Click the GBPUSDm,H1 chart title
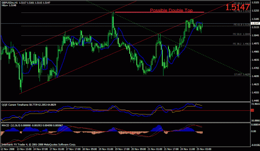The width and height of the screenshot is (260, 151). click(x=10, y=2)
